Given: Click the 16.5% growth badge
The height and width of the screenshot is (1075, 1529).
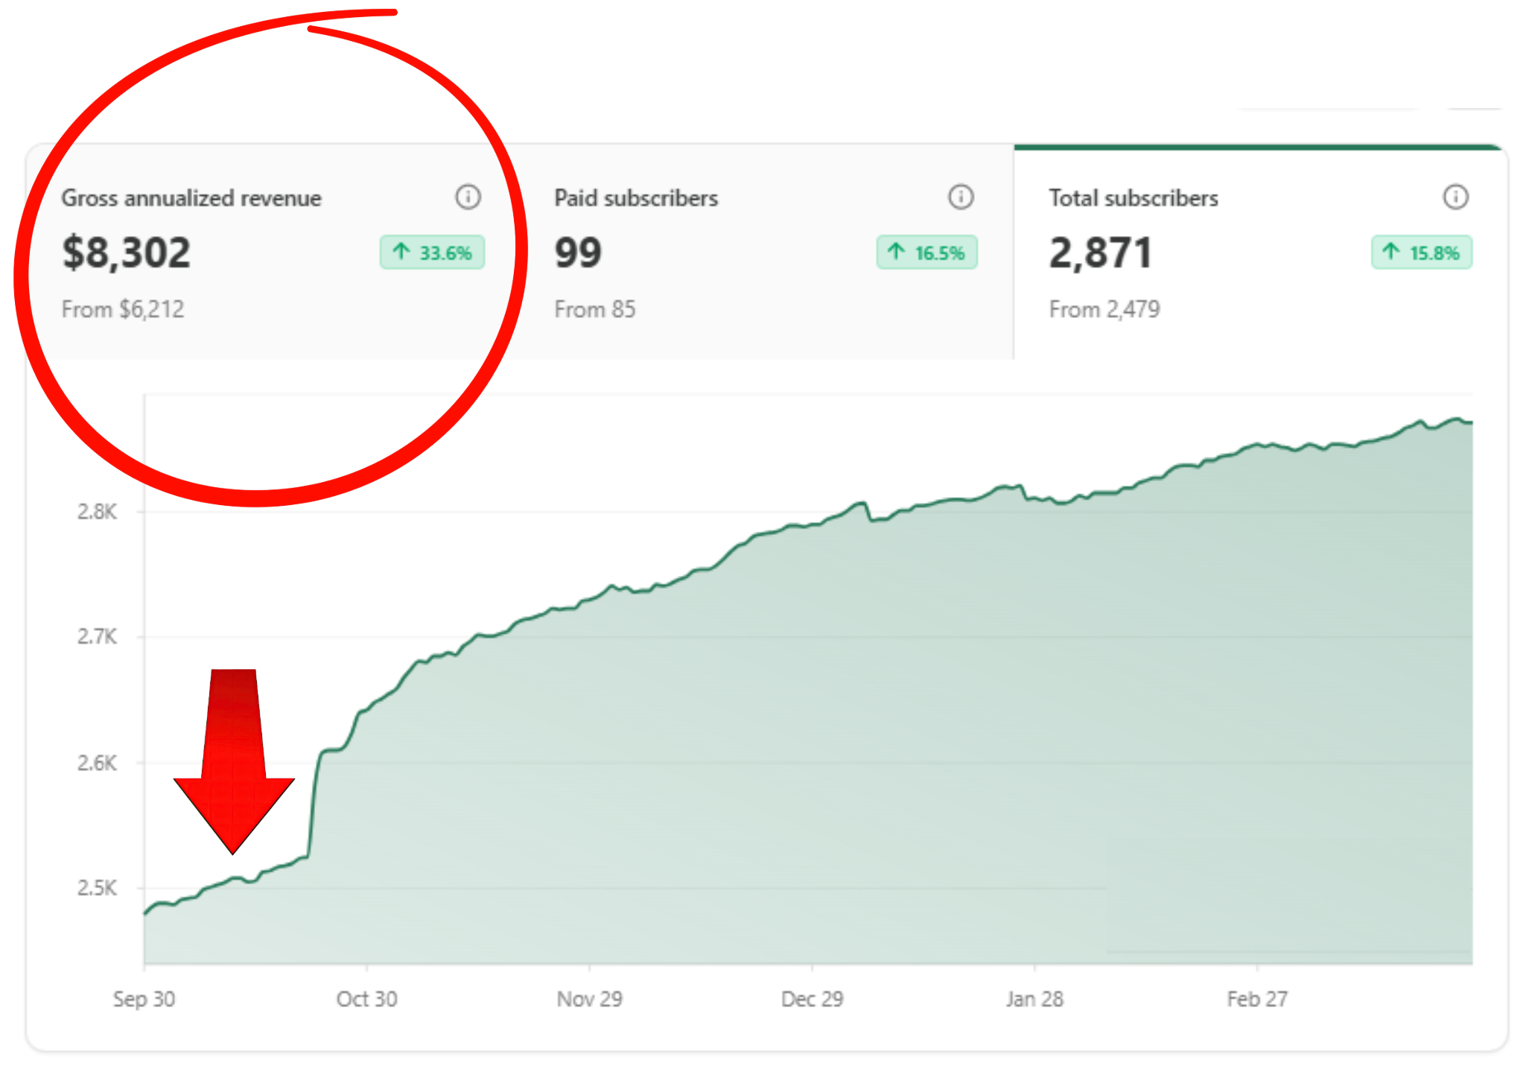Looking at the screenshot, I should (x=926, y=253).
